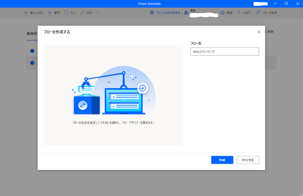Close the フローを作成する dialog
303x196 pixels.
click(x=259, y=32)
